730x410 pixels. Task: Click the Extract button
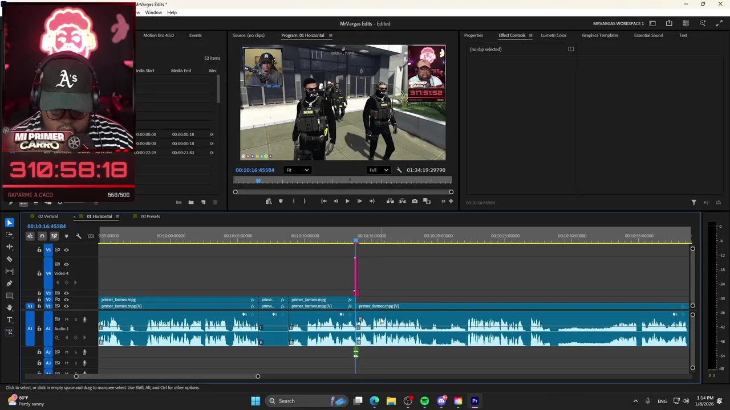pyautogui.click(x=402, y=201)
